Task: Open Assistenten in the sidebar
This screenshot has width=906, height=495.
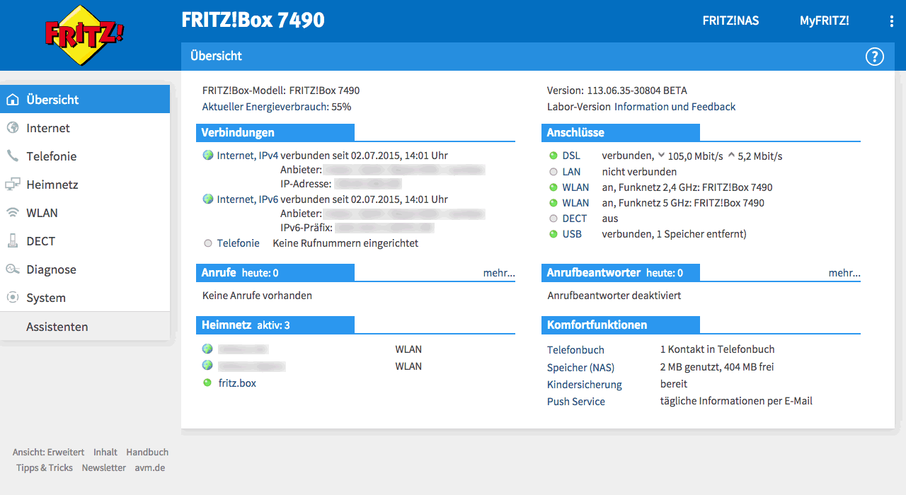Action: 85,327
